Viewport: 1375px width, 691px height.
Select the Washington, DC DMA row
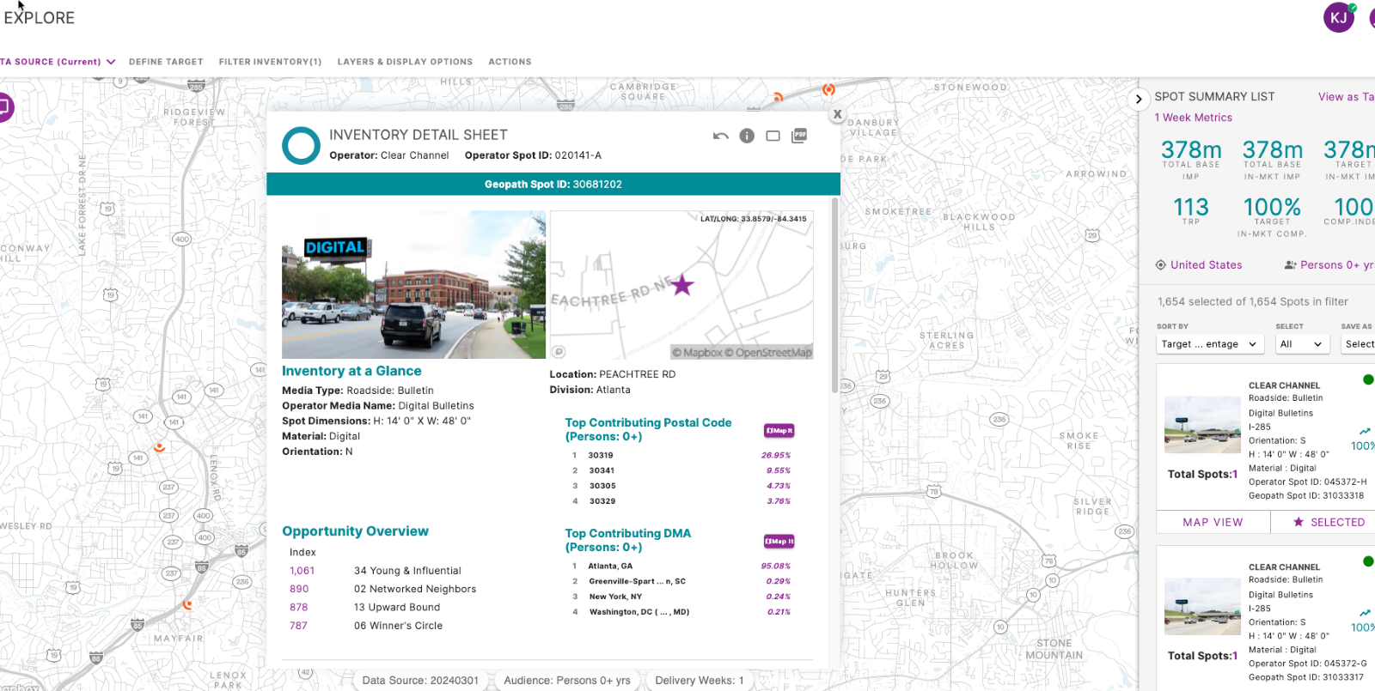(681, 612)
